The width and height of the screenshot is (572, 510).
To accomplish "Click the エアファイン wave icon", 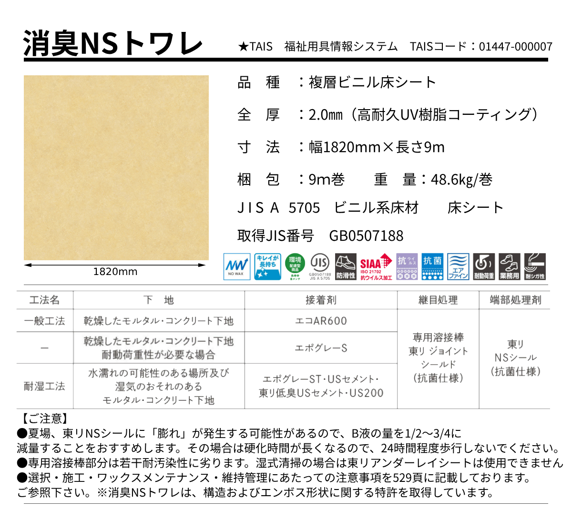I will [458, 266].
